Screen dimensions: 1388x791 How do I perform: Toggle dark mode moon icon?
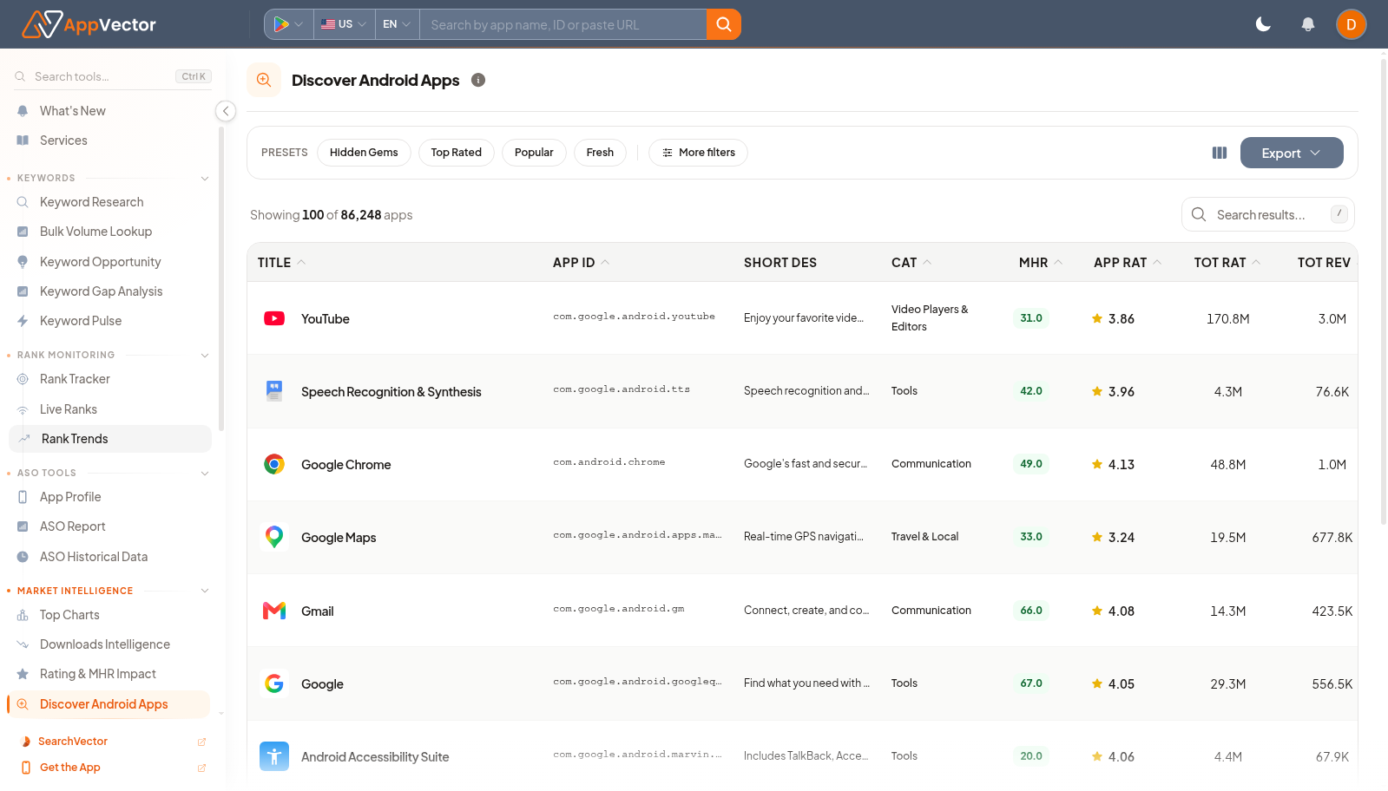tap(1263, 24)
